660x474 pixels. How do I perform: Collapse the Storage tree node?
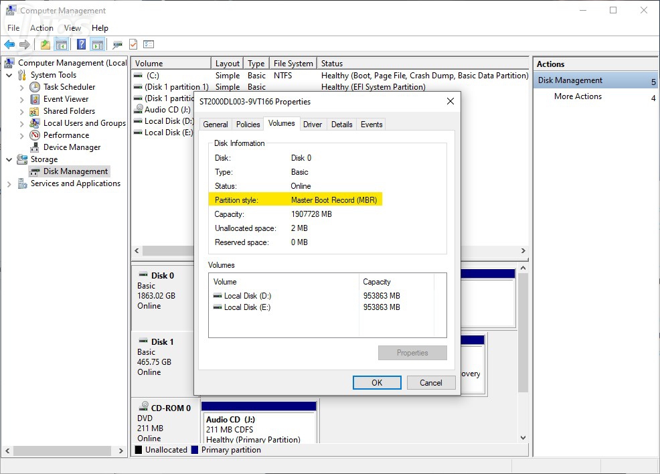tap(9, 159)
